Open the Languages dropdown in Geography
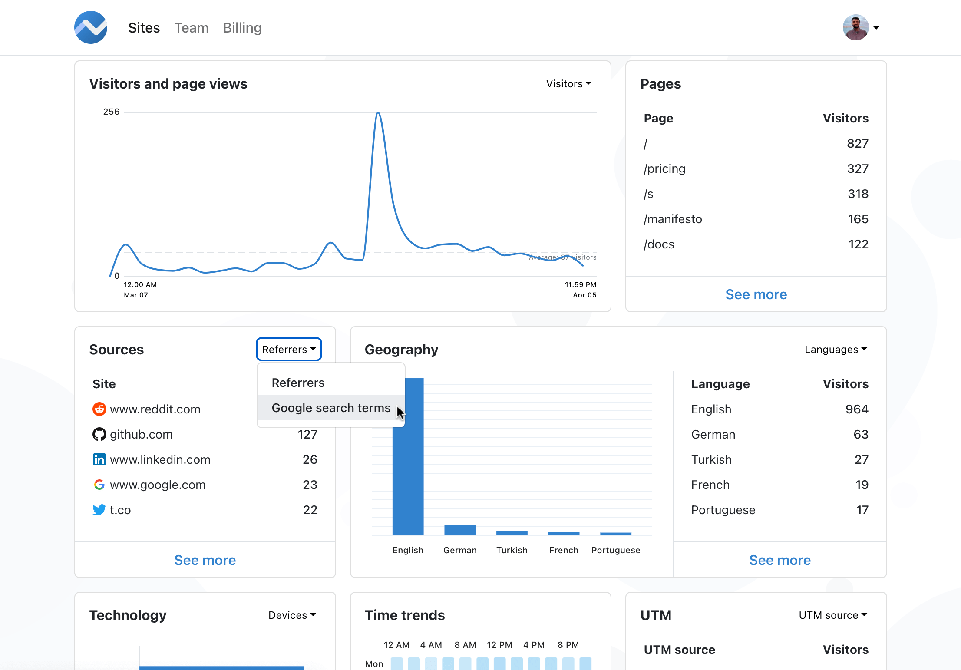The height and width of the screenshot is (670, 961). pyautogui.click(x=835, y=349)
